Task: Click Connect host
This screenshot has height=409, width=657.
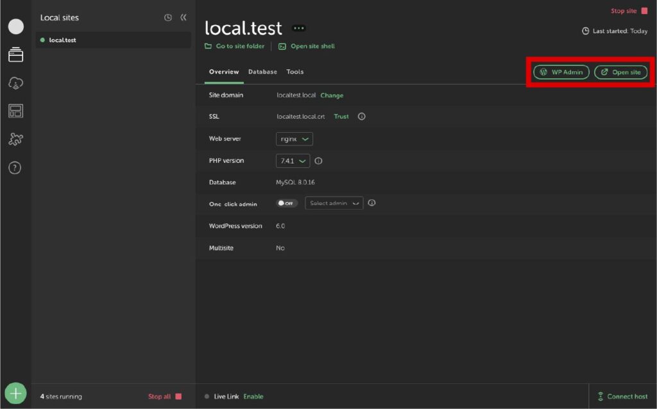Action: point(622,396)
